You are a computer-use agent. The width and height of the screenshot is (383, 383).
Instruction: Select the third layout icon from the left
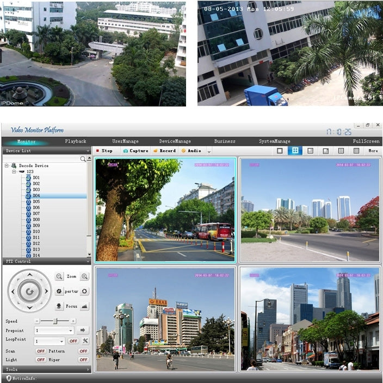point(310,151)
